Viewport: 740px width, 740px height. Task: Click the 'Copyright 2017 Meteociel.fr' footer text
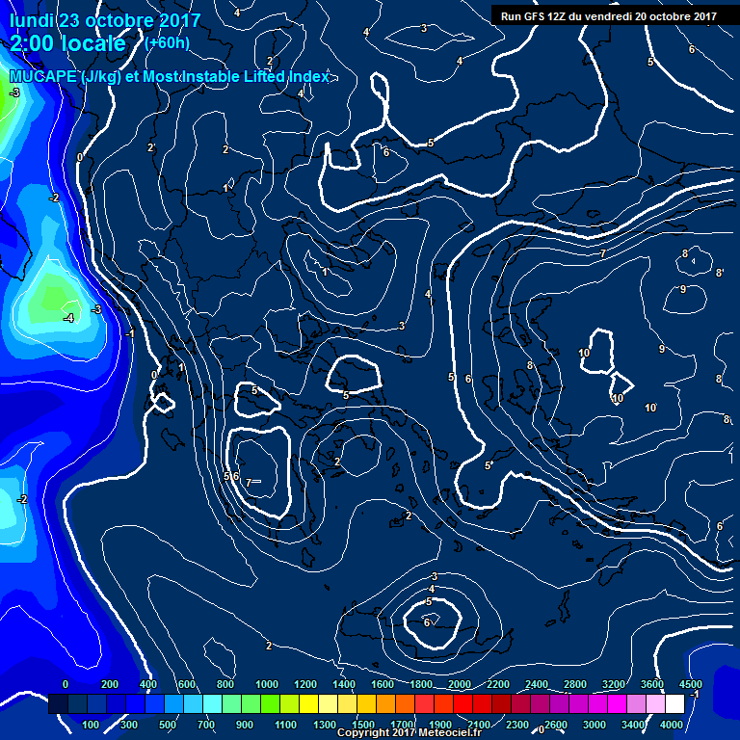coord(410,732)
